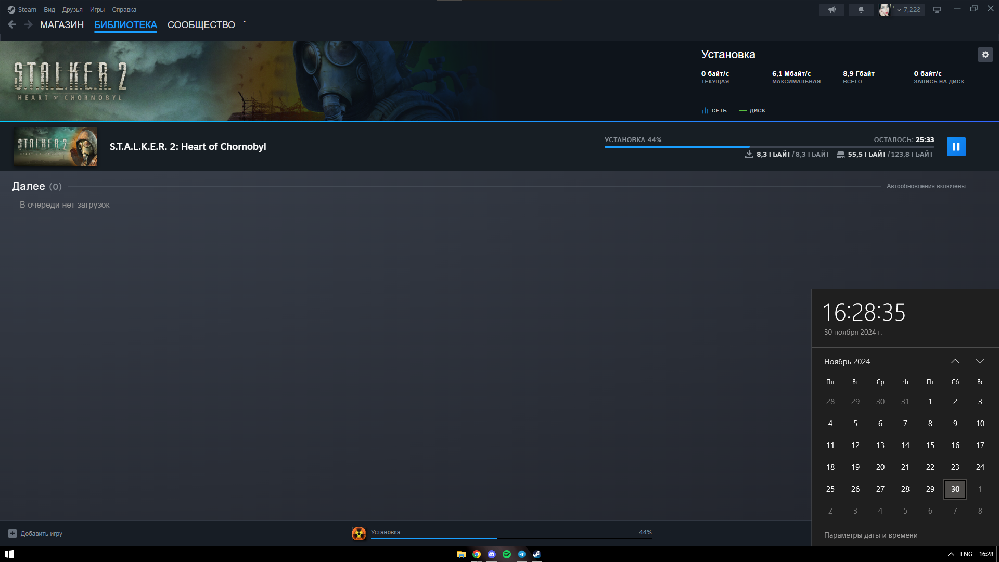This screenshot has height=562, width=999.
Task: Show hidden system tray icons
Action: pos(951,554)
